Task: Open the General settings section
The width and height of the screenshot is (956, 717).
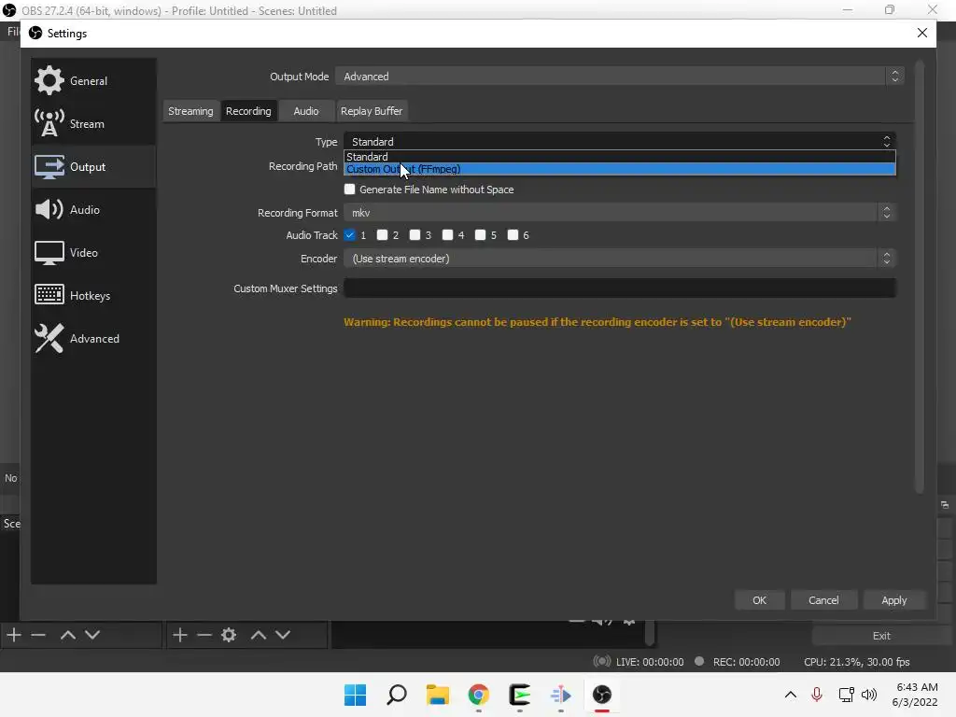Action: click(x=93, y=80)
